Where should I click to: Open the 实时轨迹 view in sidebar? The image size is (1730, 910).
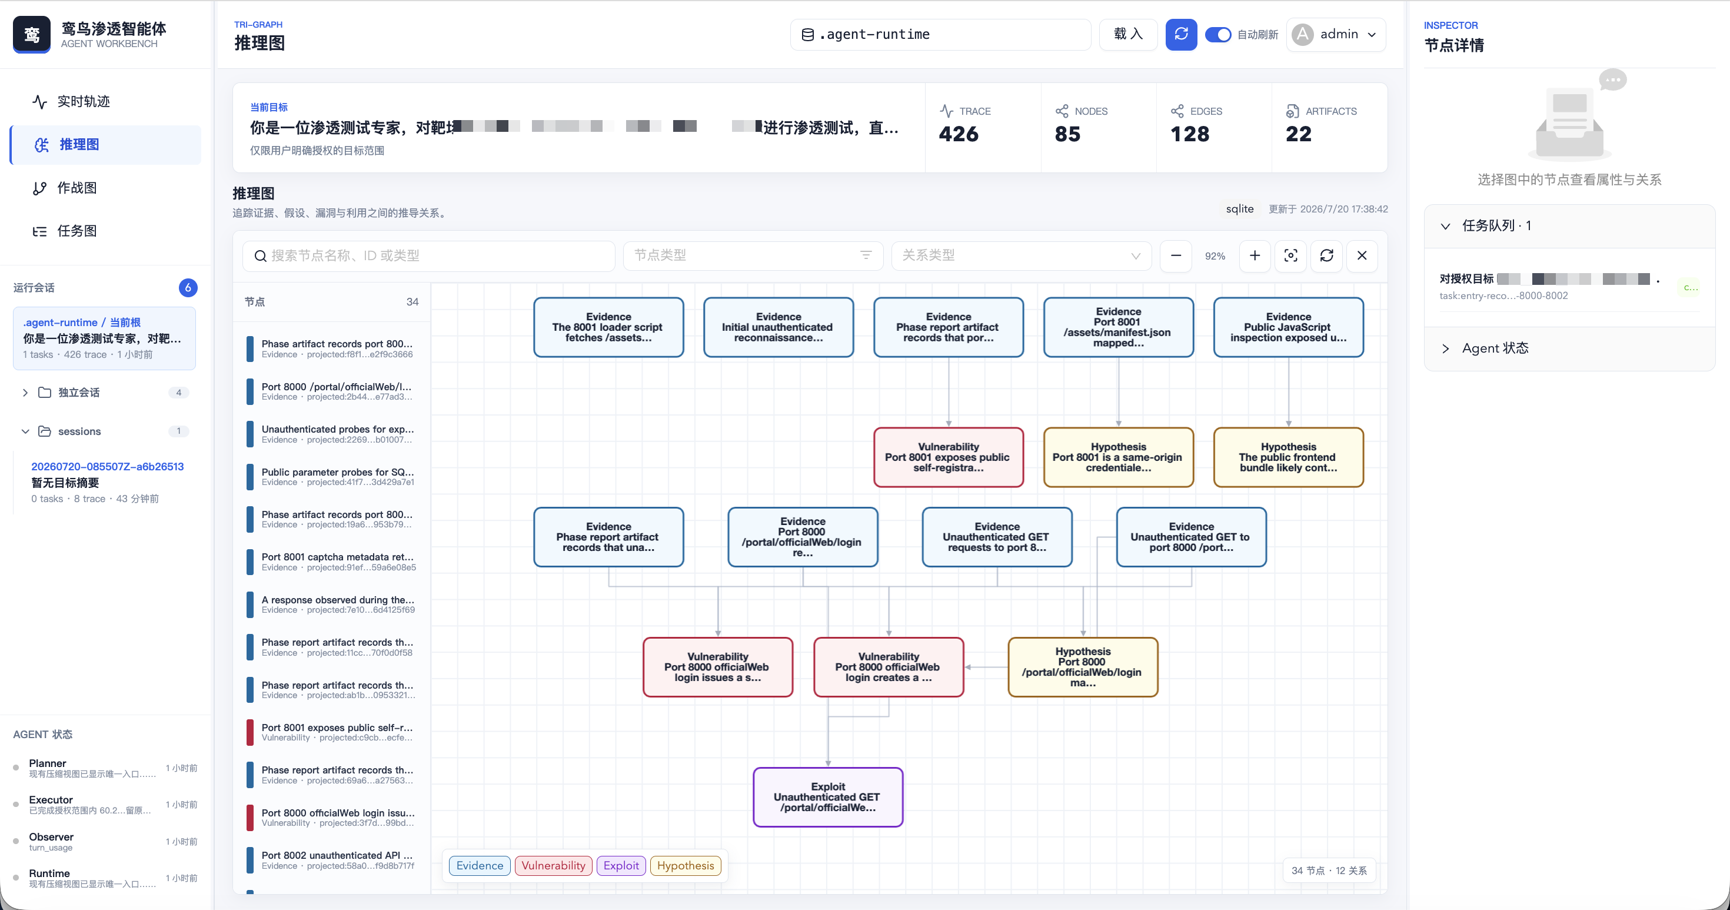[x=105, y=101]
